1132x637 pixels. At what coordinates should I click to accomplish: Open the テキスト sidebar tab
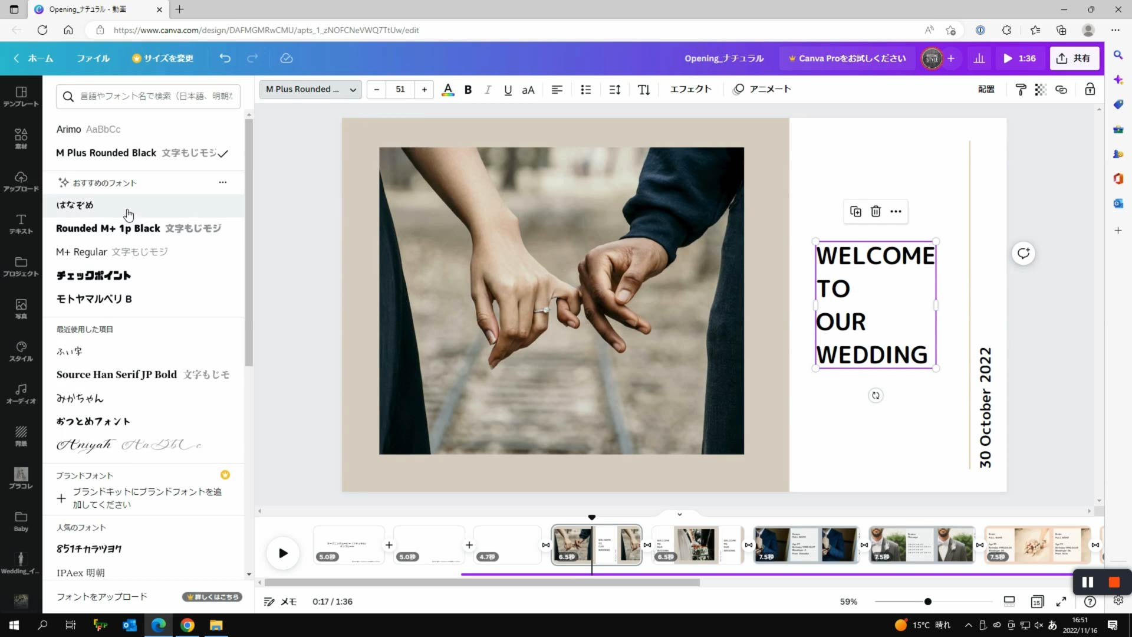[x=21, y=224]
